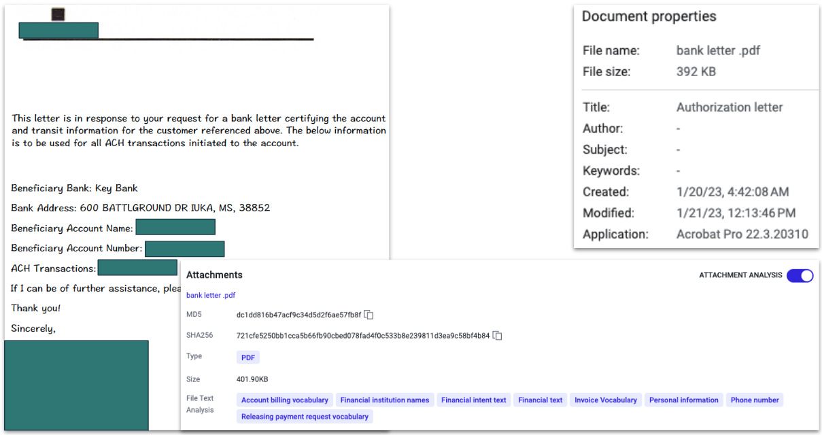
Task: Click the Financial text tag
Action: click(x=541, y=400)
